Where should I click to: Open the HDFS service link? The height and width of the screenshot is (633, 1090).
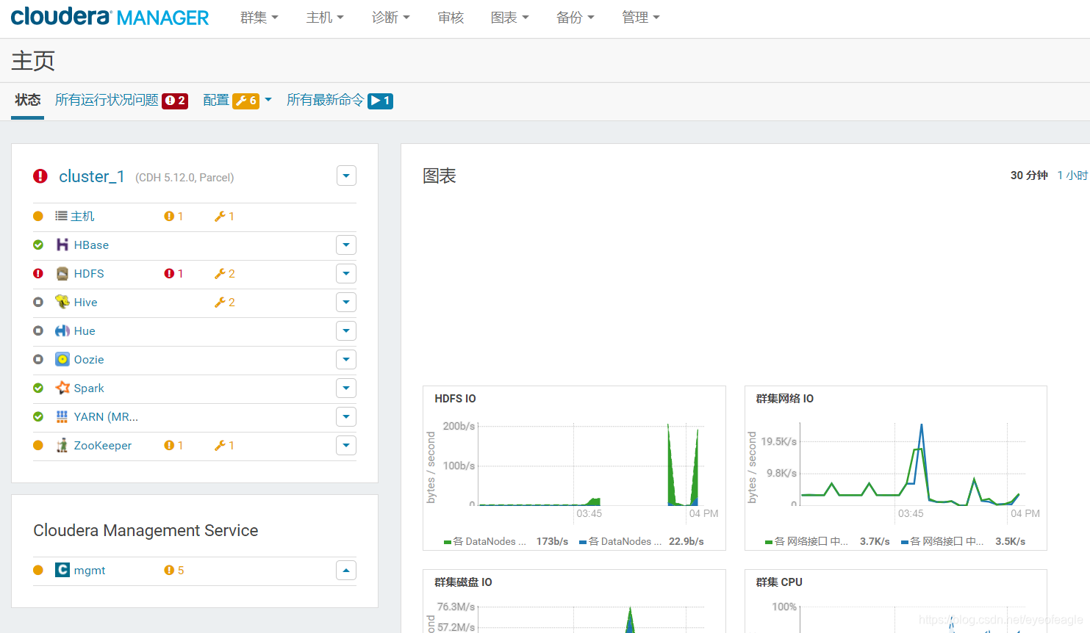tap(89, 273)
